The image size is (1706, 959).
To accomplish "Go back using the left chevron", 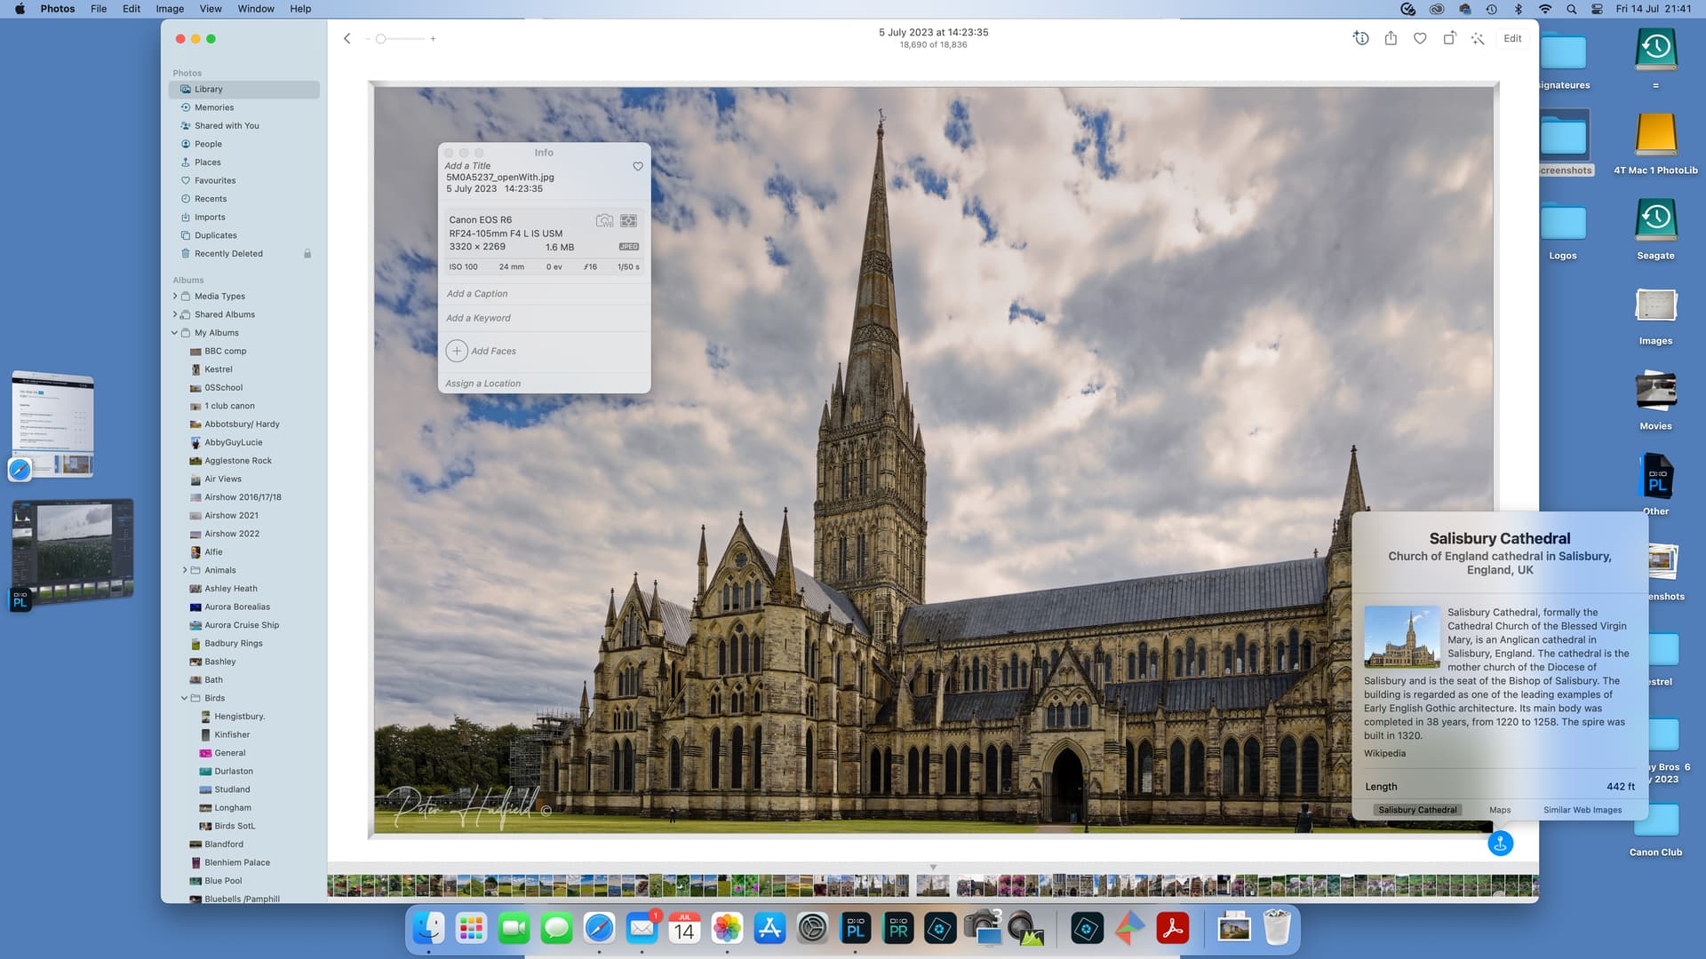I will pyautogui.click(x=347, y=38).
